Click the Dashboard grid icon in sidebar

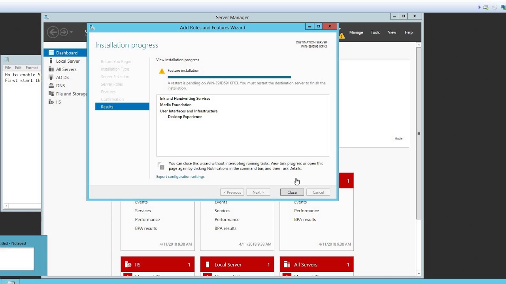coord(51,53)
